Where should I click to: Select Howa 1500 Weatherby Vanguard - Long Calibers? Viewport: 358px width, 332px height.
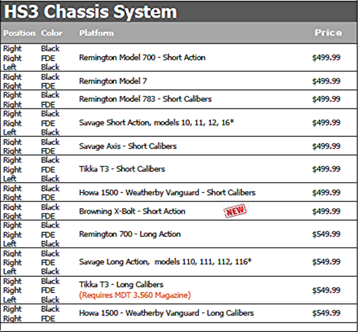(x=166, y=313)
